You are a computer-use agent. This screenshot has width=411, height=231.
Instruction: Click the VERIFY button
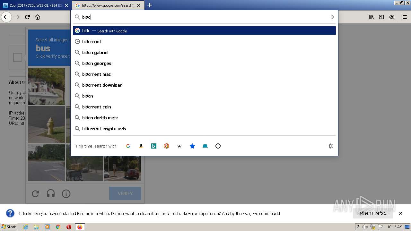(125, 193)
